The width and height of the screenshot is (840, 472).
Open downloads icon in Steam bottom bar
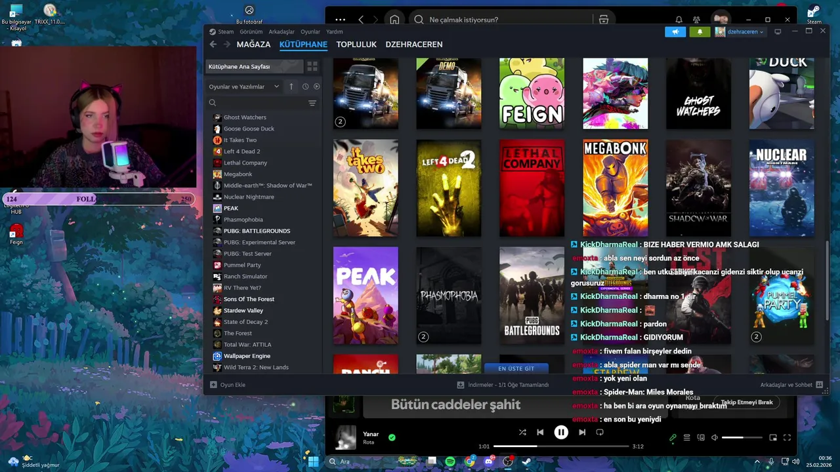461,385
